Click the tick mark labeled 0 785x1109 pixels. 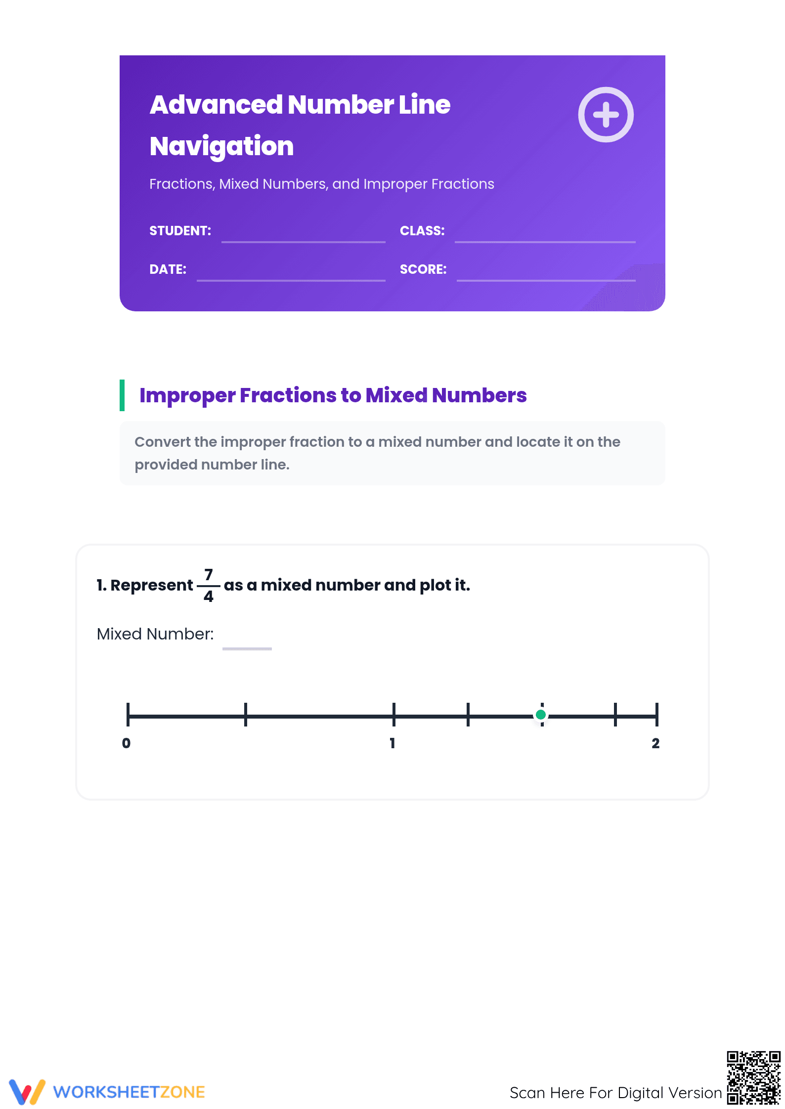[x=128, y=715]
